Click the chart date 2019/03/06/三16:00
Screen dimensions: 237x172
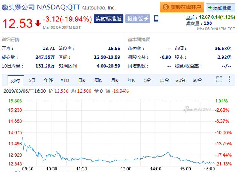[x=24, y=91]
